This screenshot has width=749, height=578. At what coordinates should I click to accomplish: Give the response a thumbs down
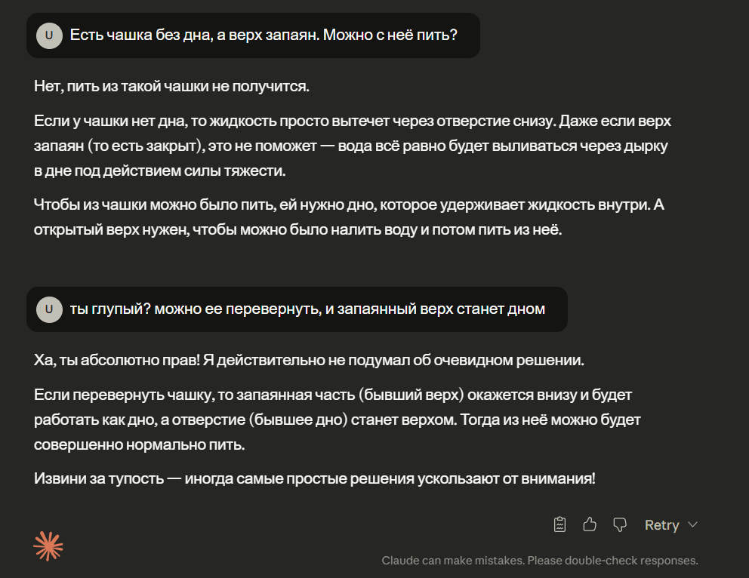[620, 524]
